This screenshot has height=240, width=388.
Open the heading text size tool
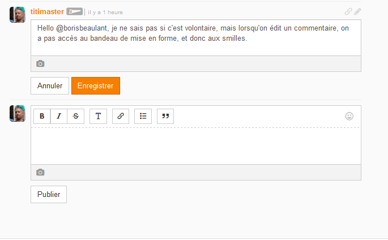98,116
